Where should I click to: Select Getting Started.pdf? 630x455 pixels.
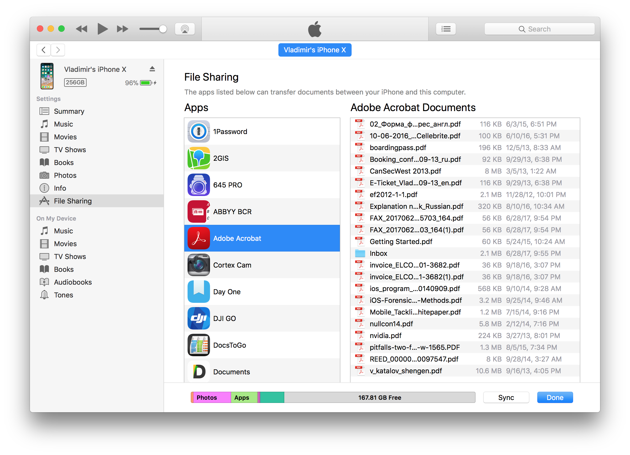pyautogui.click(x=465, y=242)
